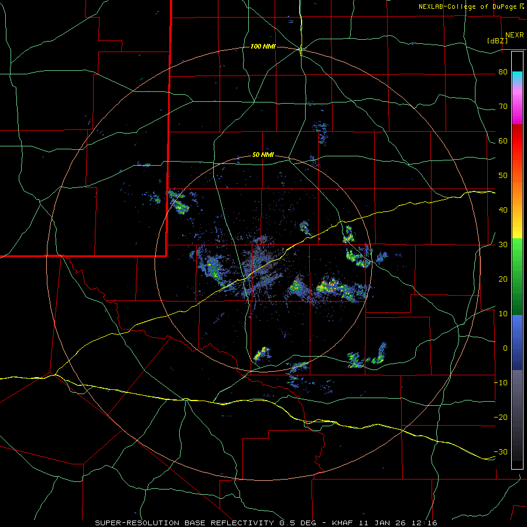Screen dimensions: 527x527
Task: Select the 50 NMI range ring label
Action: click(263, 155)
